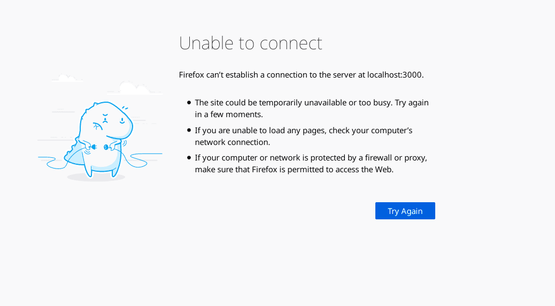Click the second bullet point marker
This screenshot has height=306, width=555.
pos(189,131)
